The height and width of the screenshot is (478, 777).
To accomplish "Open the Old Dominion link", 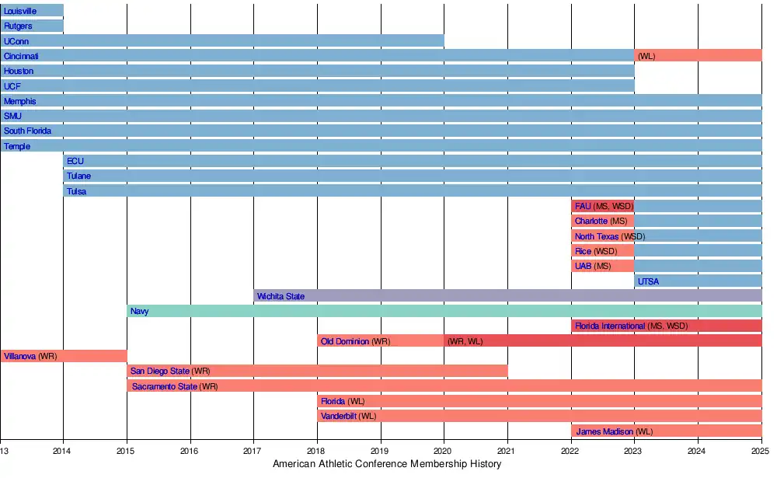I will click(345, 342).
